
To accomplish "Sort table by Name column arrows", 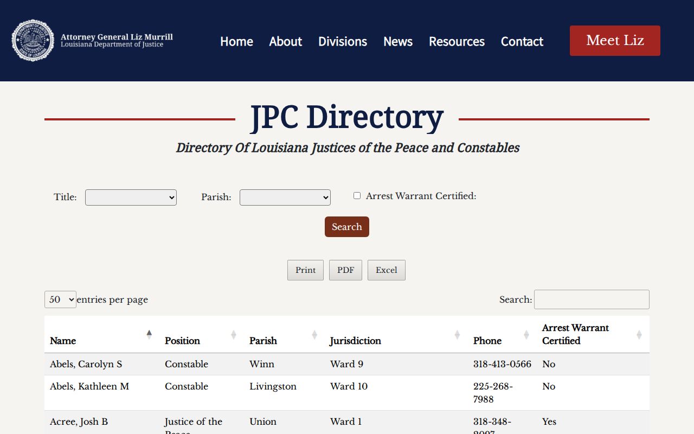I will click(149, 335).
